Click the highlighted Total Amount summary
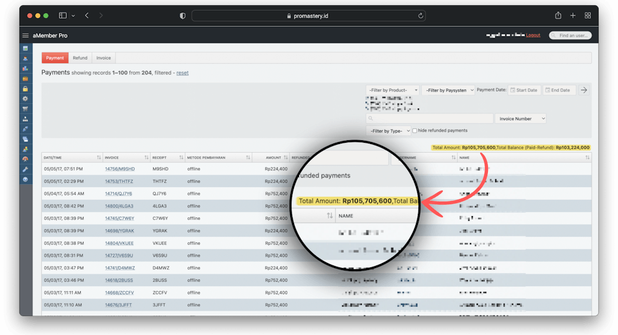The width and height of the screenshot is (618, 335). (511, 148)
